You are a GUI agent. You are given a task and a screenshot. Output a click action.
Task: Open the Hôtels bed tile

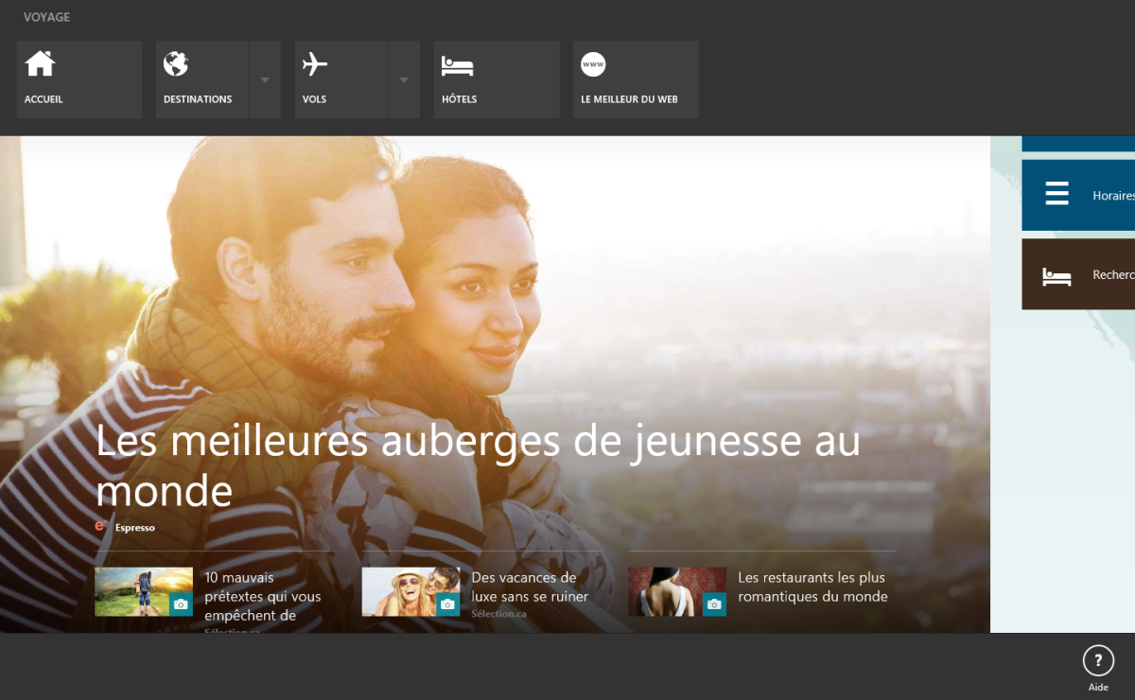497,79
